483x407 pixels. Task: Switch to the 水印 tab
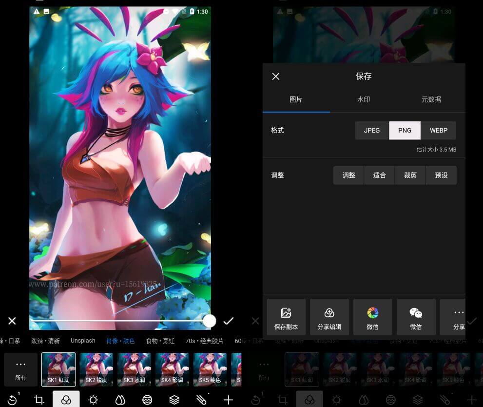coord(364,99)
